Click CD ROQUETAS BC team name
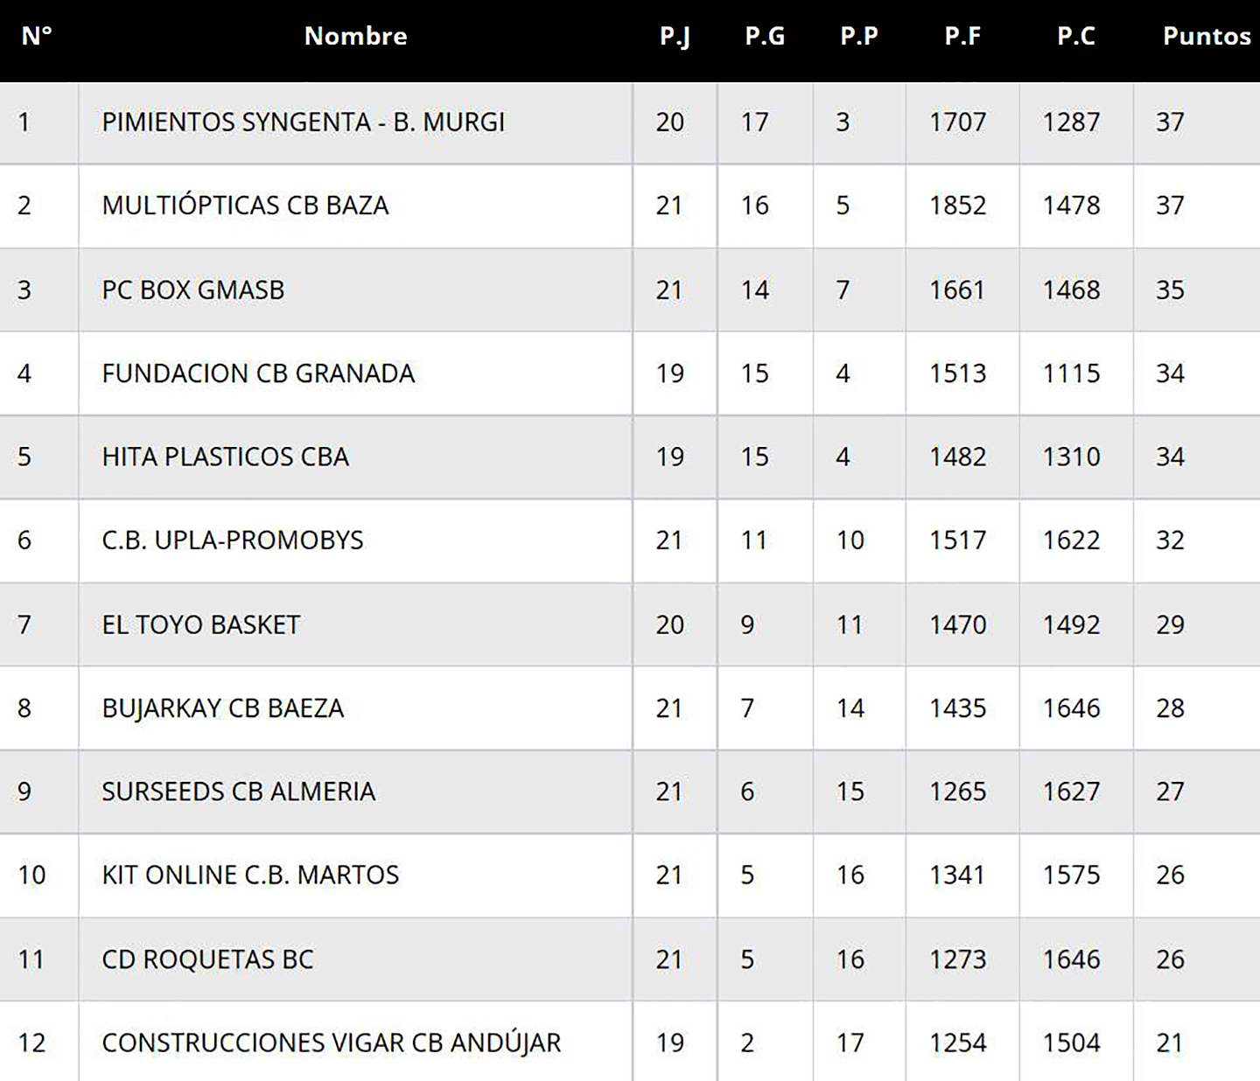 pos(207,959)
